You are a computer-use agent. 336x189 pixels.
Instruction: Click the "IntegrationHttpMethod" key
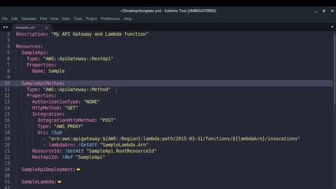pos(66,120)
